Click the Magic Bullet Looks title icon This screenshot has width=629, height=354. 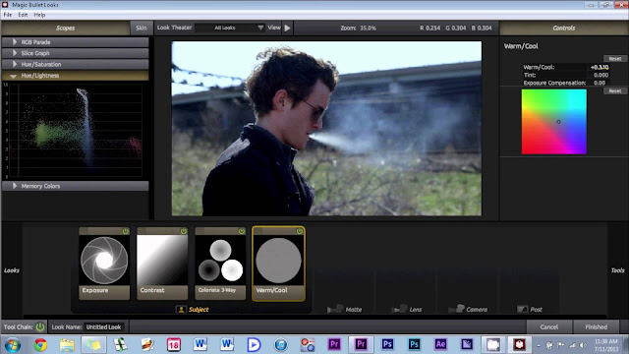(5, 4)
